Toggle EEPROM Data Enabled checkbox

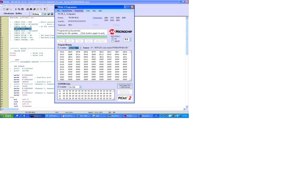[x=59, y=87]
